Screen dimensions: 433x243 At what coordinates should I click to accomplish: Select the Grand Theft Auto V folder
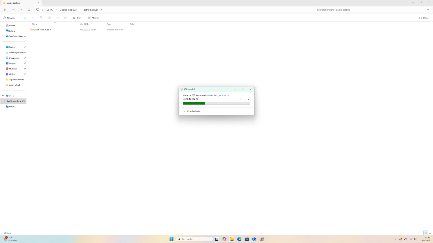42,30
